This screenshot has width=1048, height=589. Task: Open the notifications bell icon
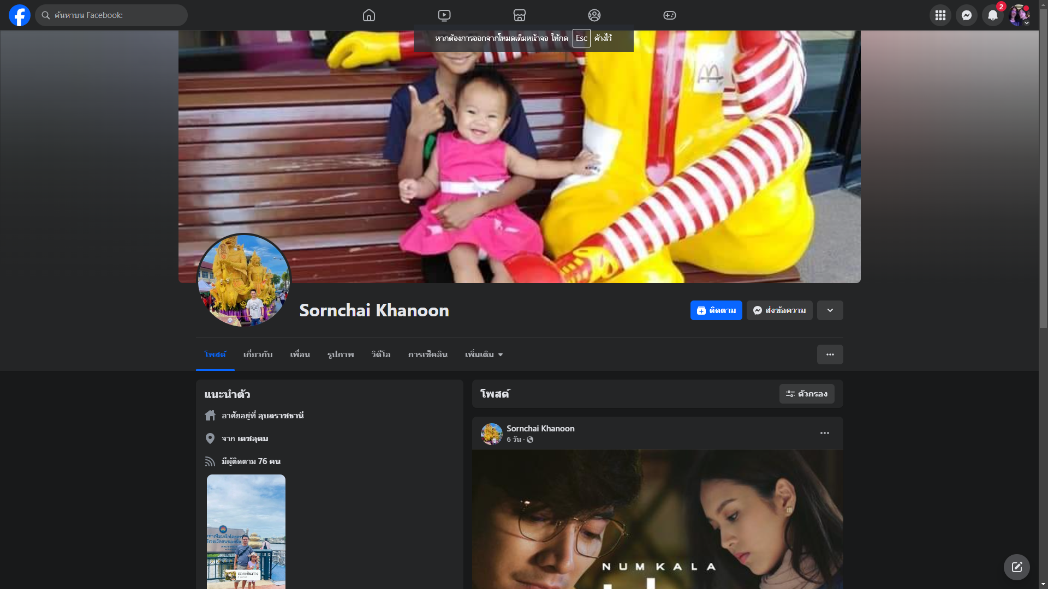point(992,15)
